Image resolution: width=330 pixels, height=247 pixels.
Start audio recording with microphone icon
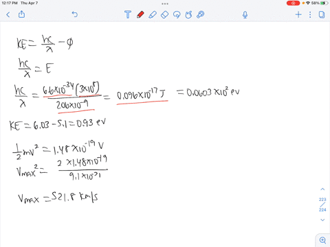pos(245,15)
